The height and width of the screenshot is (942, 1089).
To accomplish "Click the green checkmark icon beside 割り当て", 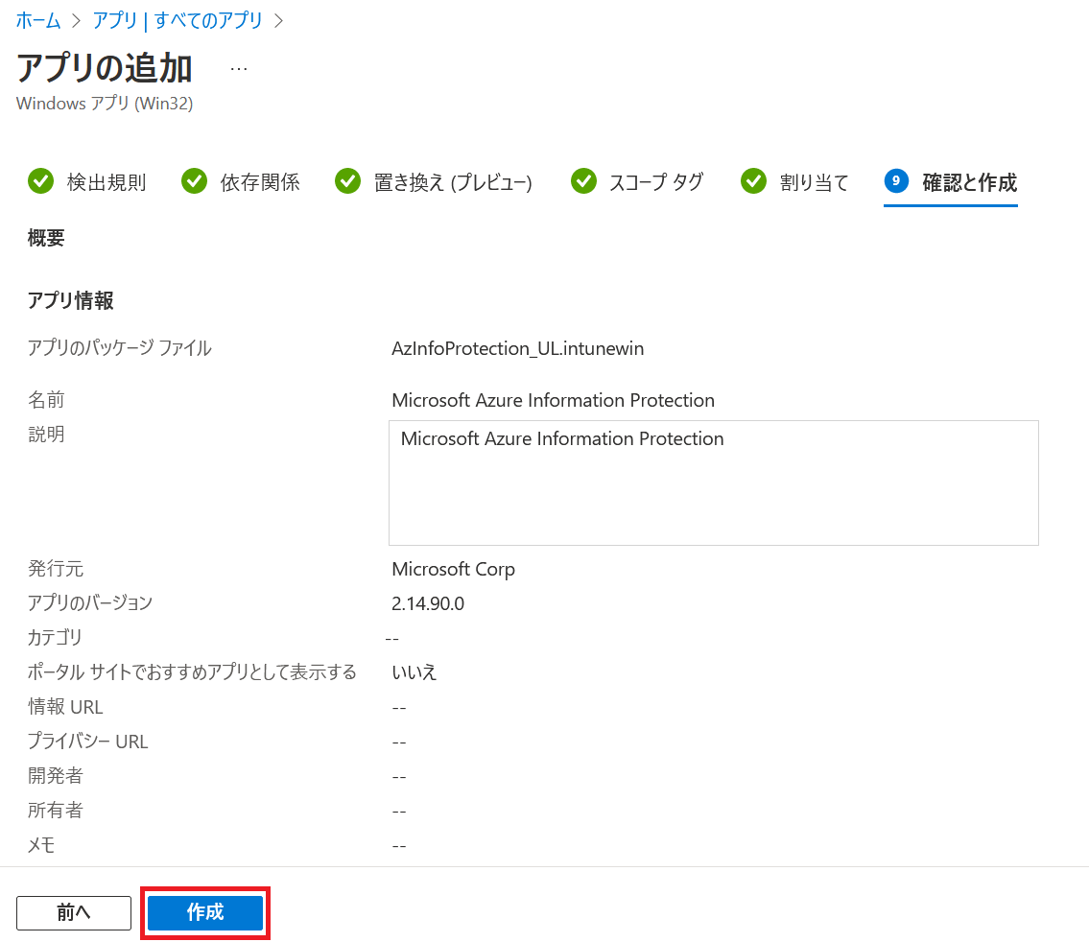I will click(x=753, y=181).
